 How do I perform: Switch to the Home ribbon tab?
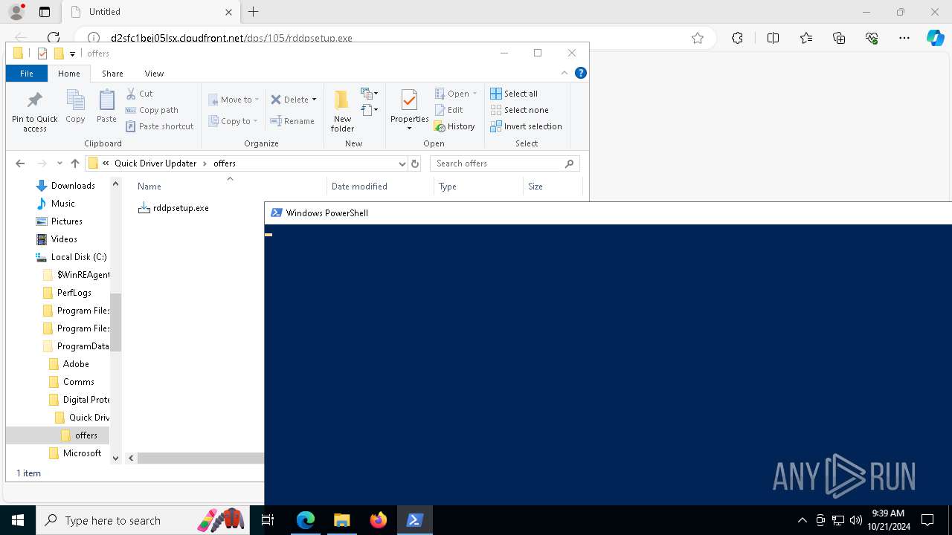[69, 74]
